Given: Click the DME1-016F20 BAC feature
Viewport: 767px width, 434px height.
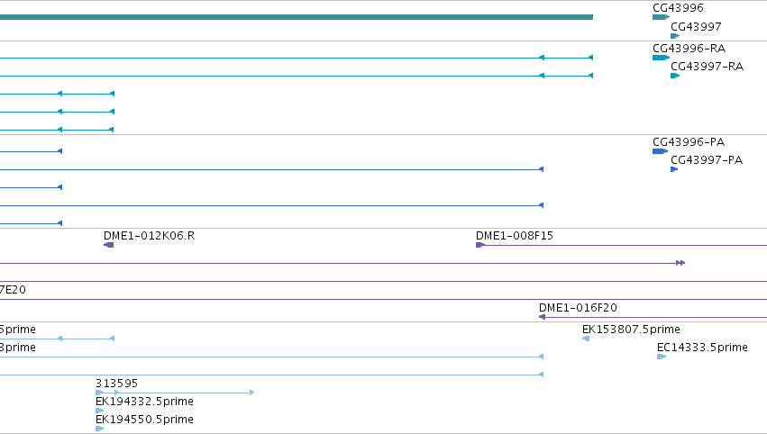Looking at the screenshot, I should (653, 317).
